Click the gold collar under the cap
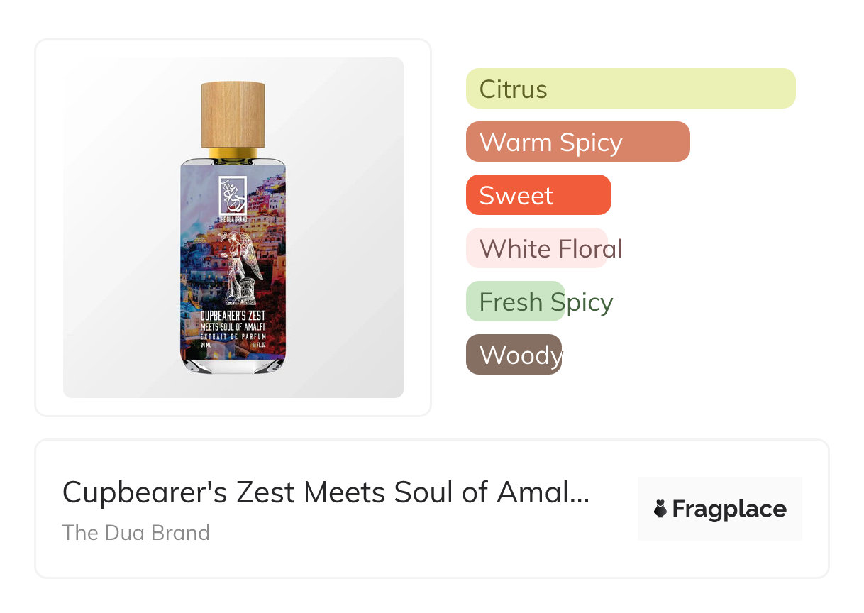Image resolution: width=864 pixels, height=613 pixels. 233,153
